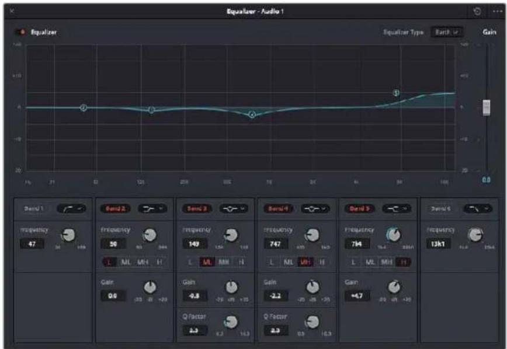Viewport: 507px width, 349px height.
Task: Open Band 2 filter shape dropdown
Action: point(152,209)
